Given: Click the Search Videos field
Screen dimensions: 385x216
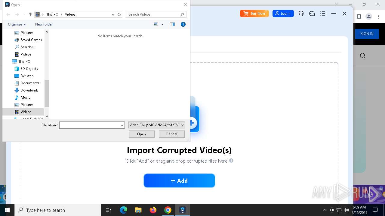Looking at the screenshot, I should coord(156,14).
